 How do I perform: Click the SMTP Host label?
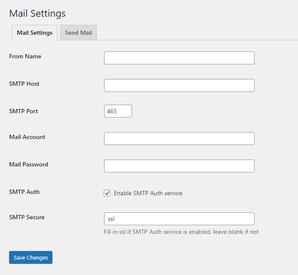(24, 84)
